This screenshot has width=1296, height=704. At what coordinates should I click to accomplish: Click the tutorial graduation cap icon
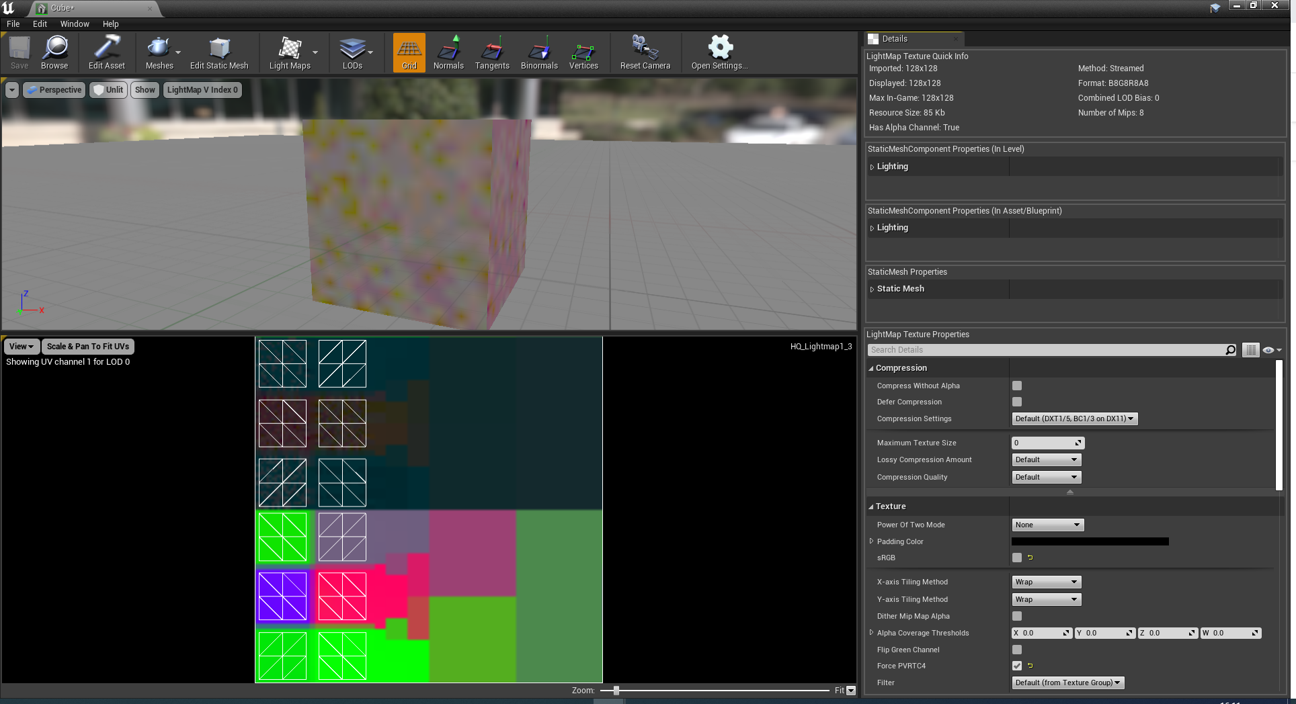click(1215, 8)
